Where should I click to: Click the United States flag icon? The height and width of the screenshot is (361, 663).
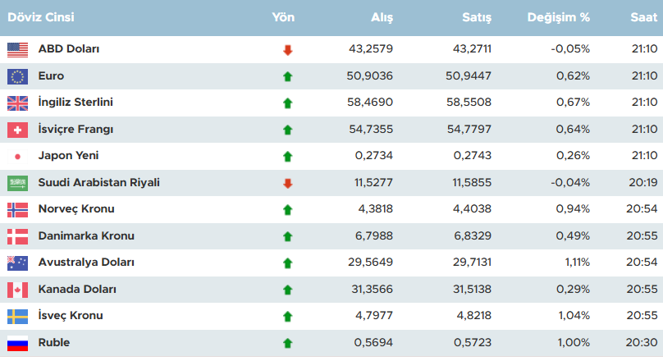pos(17,49)
